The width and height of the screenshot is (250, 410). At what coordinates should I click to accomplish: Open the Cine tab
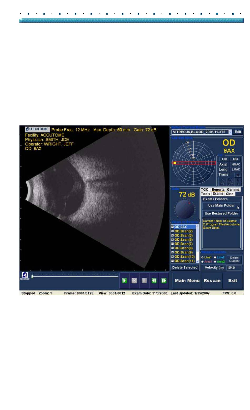pos(230,194)
